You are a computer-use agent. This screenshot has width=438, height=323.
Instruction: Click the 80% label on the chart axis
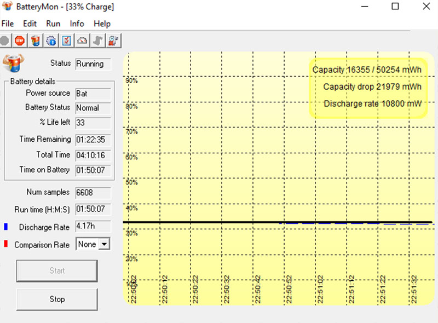(131, 106)
